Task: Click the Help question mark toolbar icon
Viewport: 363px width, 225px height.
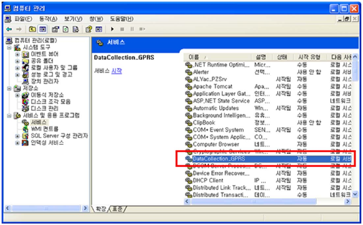Action: [x=89, y=29]
